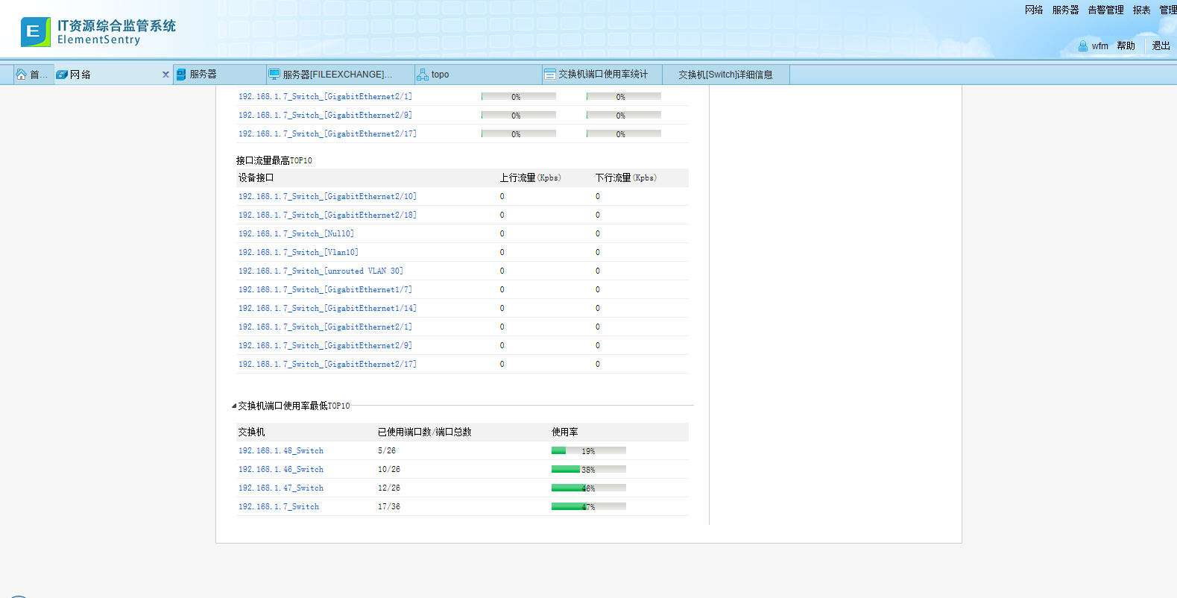Click the home icon on first tab
Screen dimensions: 1177x598
(x=21, y=75)
